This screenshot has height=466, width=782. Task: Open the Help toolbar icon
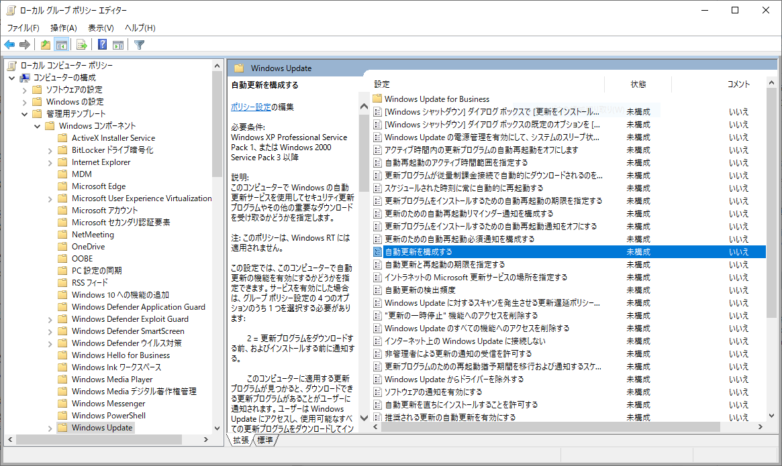102,45
